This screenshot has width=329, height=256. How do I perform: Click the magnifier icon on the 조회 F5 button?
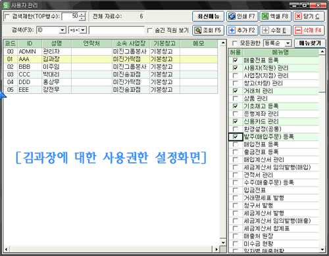tap(198, 30)
